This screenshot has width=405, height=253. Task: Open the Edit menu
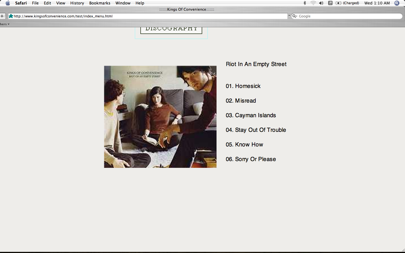point(47,3)
